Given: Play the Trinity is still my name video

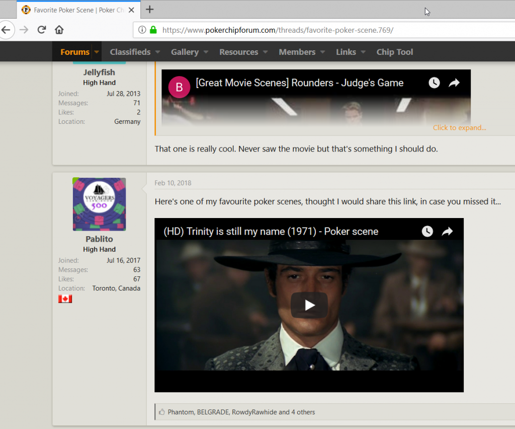Looking at the screenshot, I should pyautogui.click(x=309, y=305).
